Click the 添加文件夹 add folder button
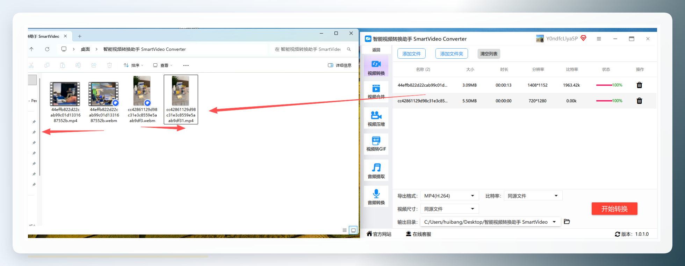685x266 pixels. 452,54
